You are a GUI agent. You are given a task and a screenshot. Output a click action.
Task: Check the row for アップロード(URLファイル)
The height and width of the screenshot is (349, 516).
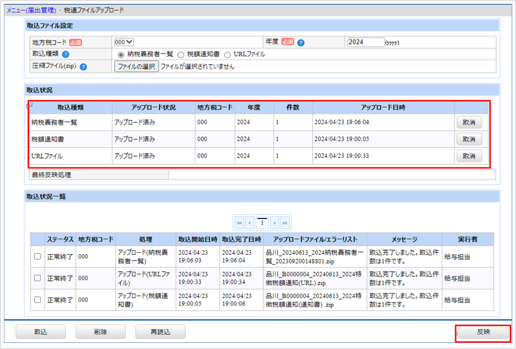click(38, 278)
